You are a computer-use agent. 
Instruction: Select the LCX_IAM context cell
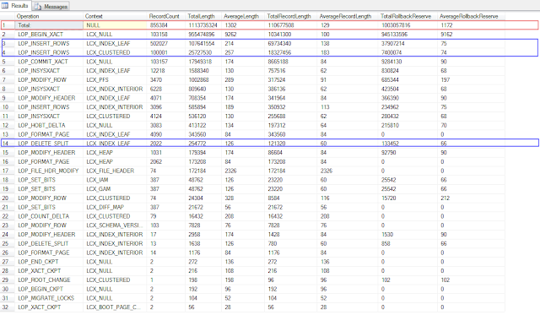coord(115,180)
